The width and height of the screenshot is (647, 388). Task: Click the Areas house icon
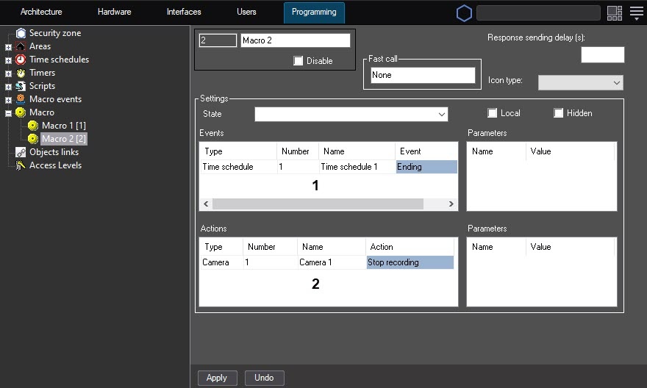pyautogui.click(x=21, y=46)
